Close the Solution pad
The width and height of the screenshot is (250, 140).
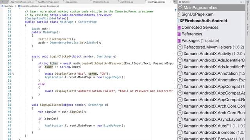pos(243,2)
